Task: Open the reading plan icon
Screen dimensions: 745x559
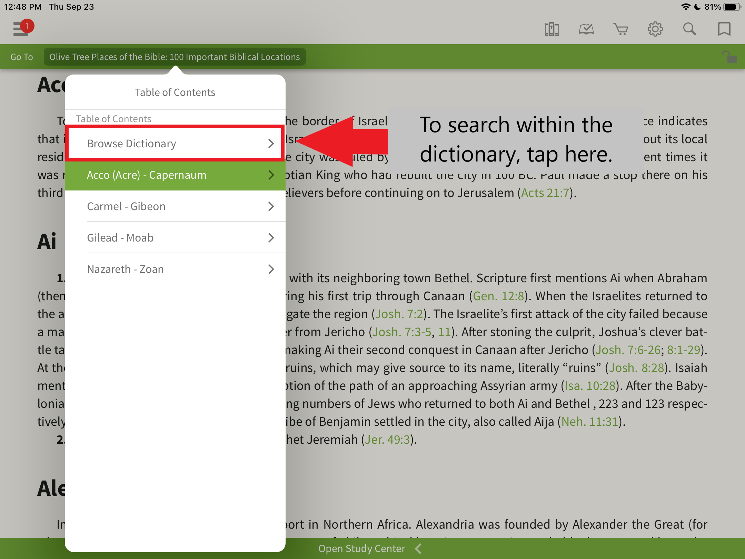Action: [586, 29]
